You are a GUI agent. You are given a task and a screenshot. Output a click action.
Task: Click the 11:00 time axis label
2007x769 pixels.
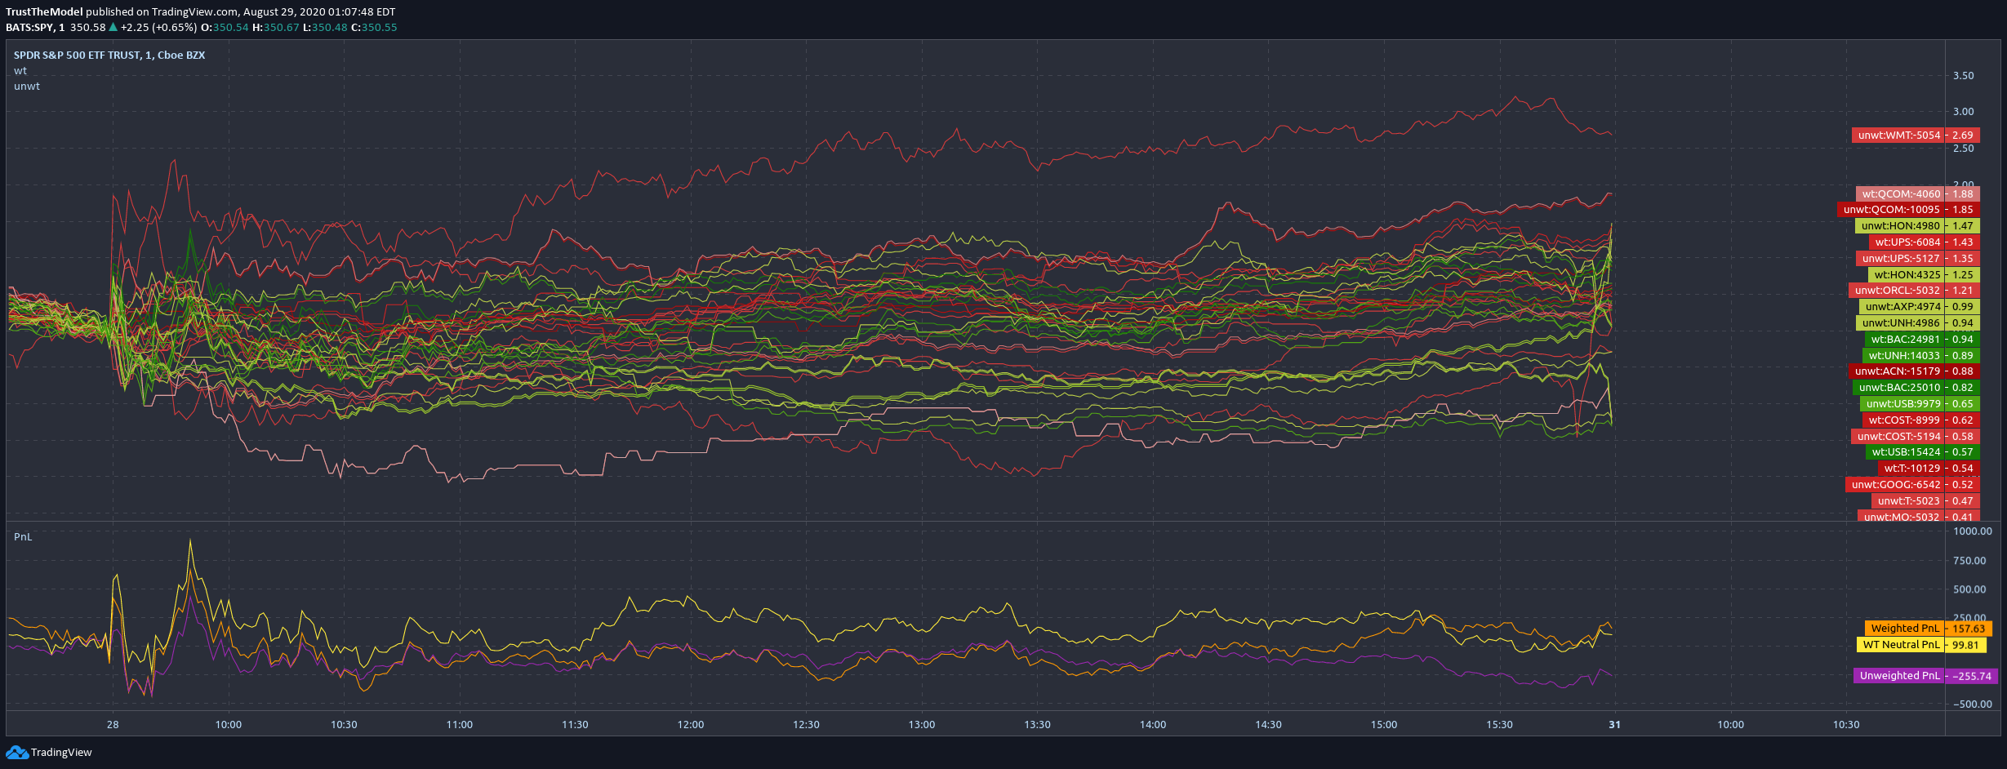460,724
